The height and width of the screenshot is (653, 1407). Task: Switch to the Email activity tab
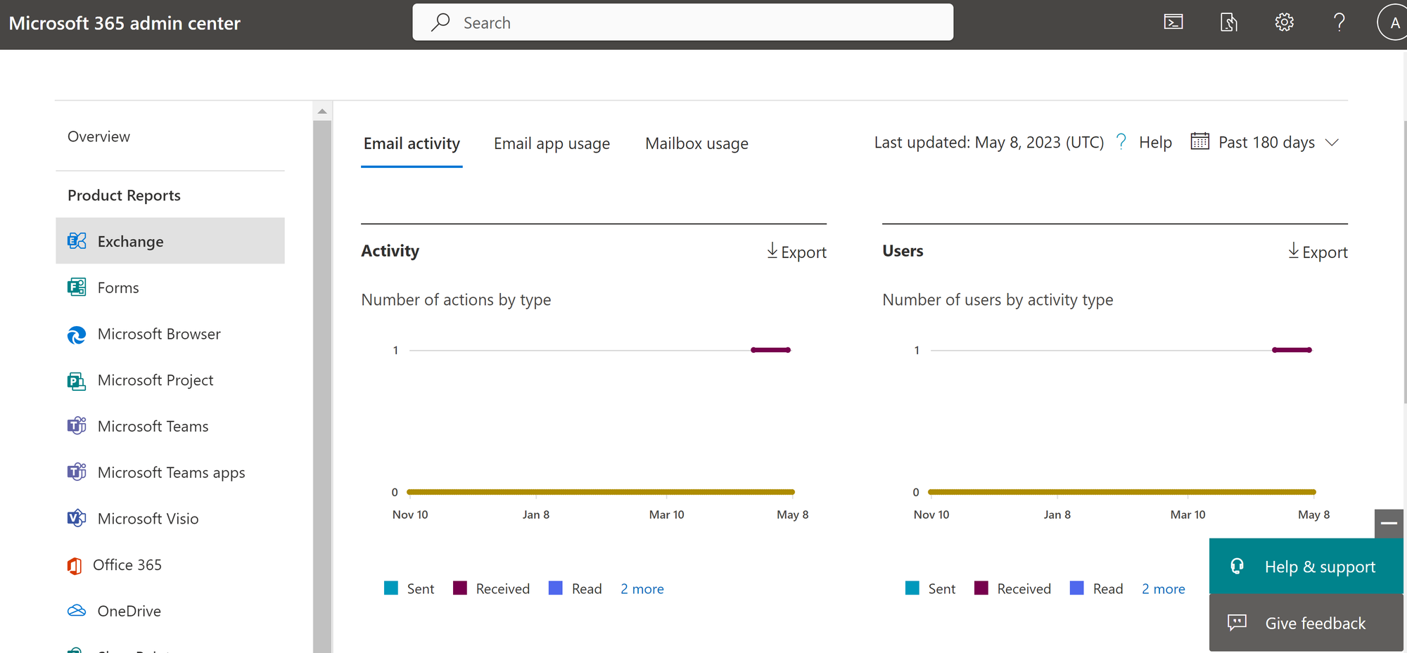pyautogui.click(x=412, y=143)
